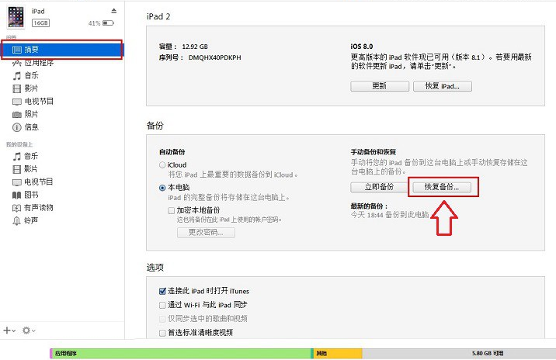
Task: Click TV icon under settings
Action: (17, 102)
